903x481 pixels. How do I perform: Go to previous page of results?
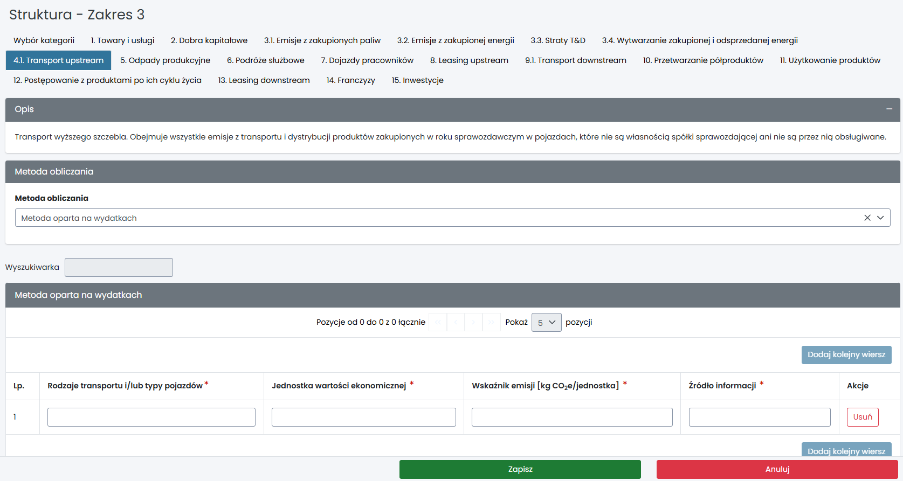[x=456, y=322]
